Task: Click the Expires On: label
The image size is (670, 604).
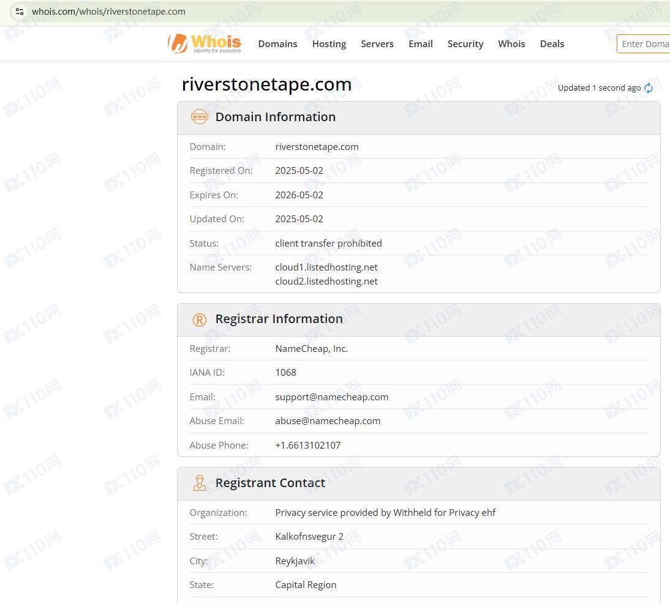Action: coord(214,195)
